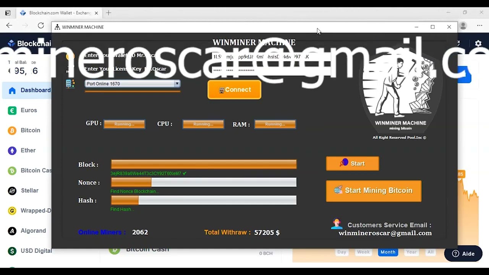Click the WINMINER MACHINE miner logo
Screen dimensions: 489x275
tap(400, 88)
